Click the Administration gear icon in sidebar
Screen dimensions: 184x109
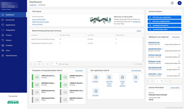coord(3,56)
